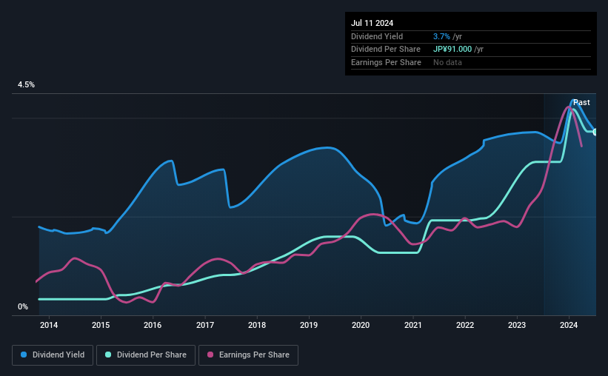This screenshot has height=376, width=608.
Task: Click the JP¥91.000 dividend per share value
Action: pos(452,50)
